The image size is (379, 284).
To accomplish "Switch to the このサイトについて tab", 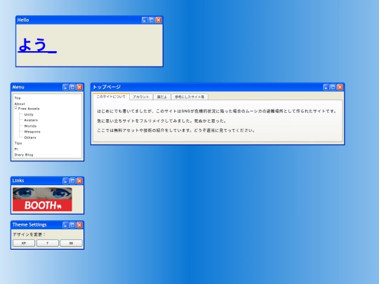I will 111,97.
